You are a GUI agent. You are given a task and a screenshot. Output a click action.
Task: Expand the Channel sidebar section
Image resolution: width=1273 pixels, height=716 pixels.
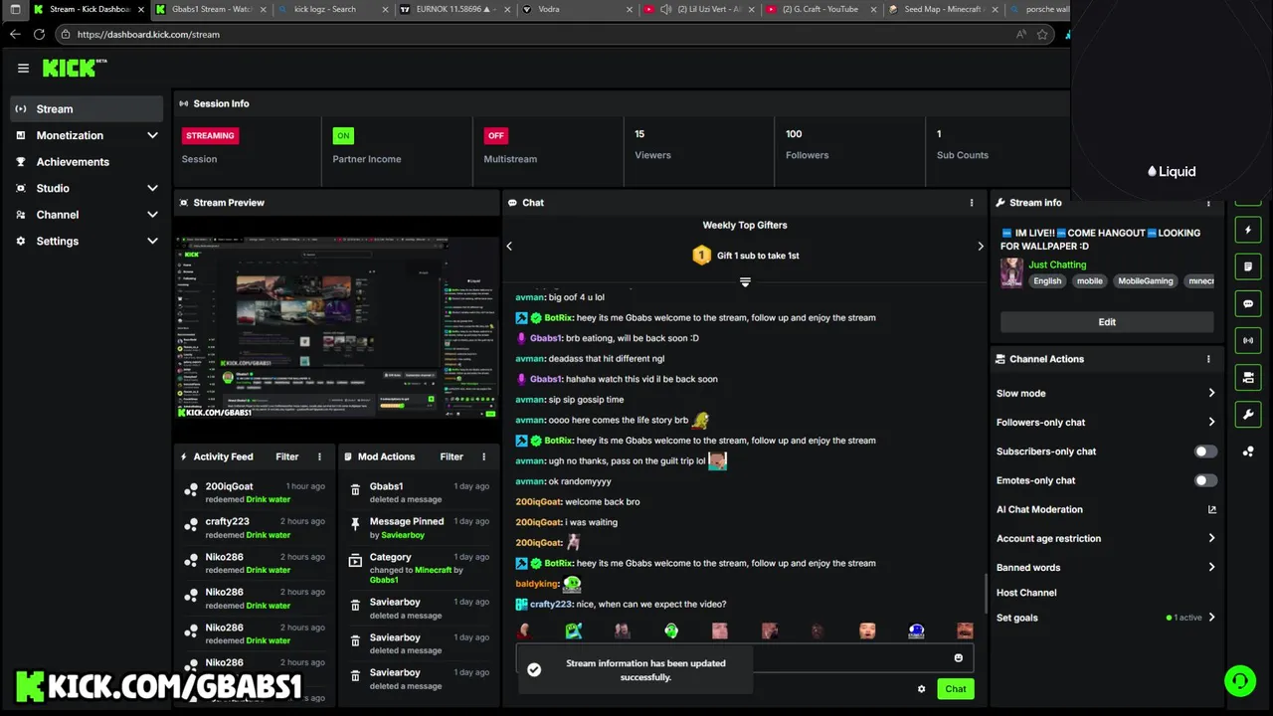(152, 215)
